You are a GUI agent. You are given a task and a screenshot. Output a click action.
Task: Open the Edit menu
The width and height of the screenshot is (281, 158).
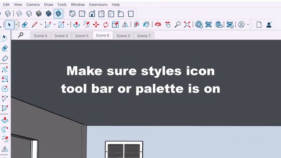pyautogui.click(x=6, y=4)
